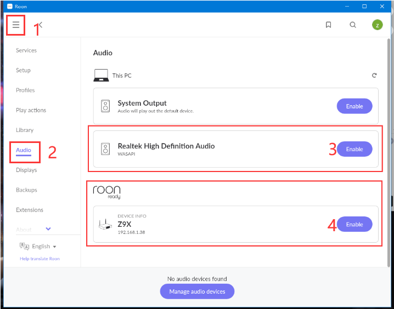Click the Z9X network device icon
Image resolution: width=394 pixels, height=309 pixels.
tap(105, 225)
